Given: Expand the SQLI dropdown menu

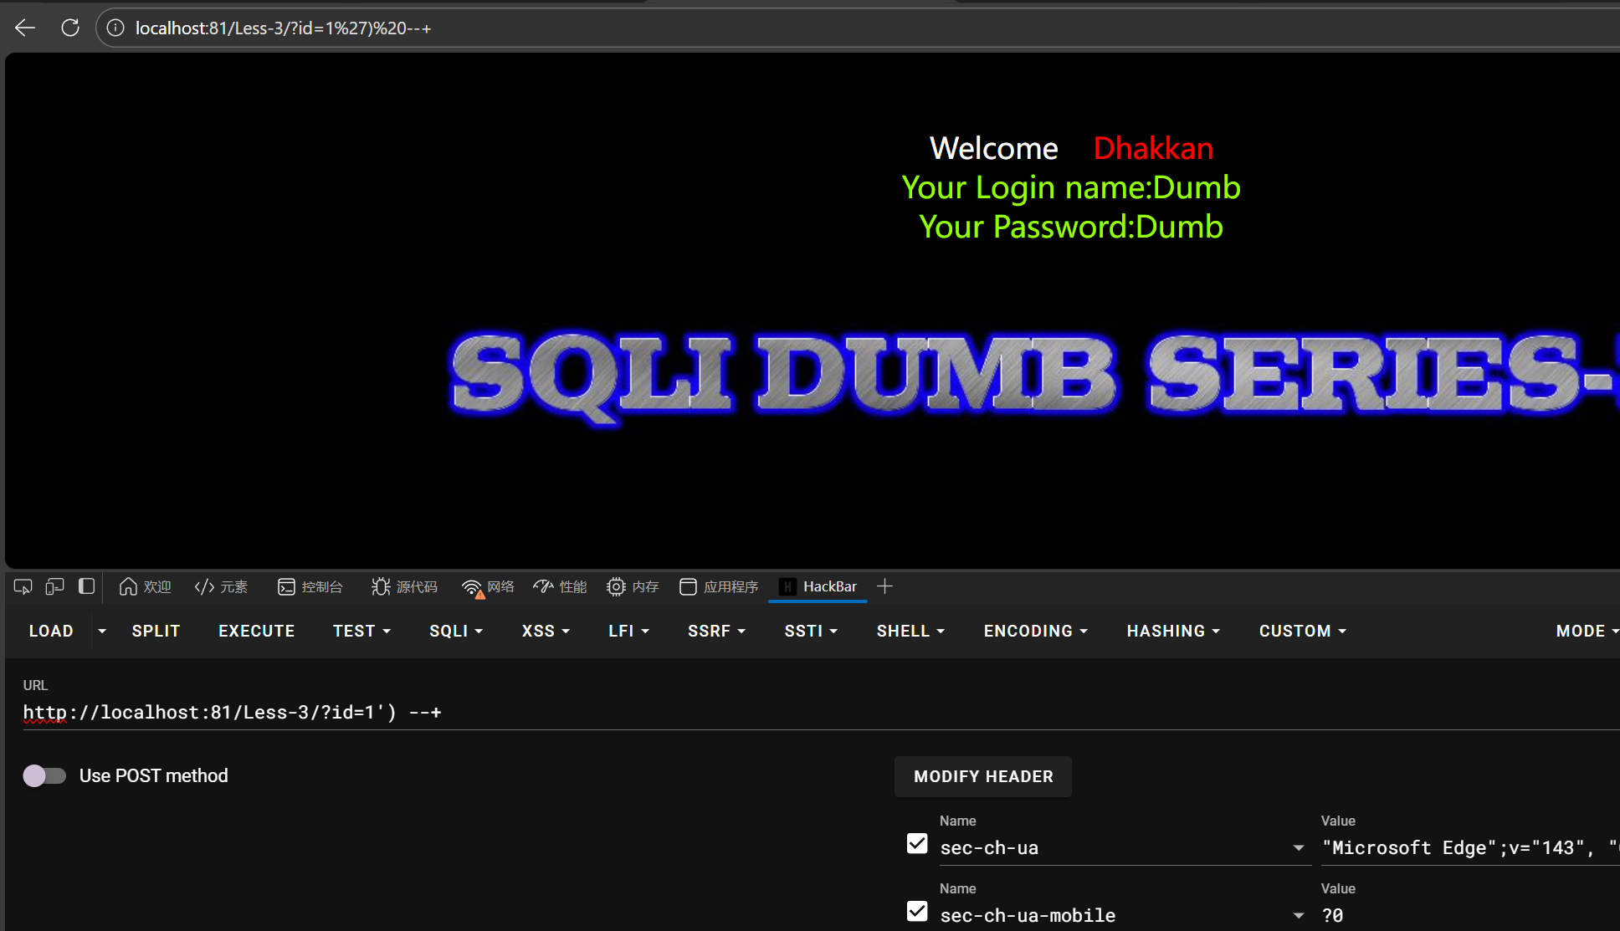Looking at the screenshot, I should coord(456,631).
